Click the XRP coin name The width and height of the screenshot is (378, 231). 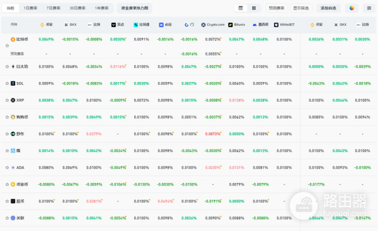[20, 100]
